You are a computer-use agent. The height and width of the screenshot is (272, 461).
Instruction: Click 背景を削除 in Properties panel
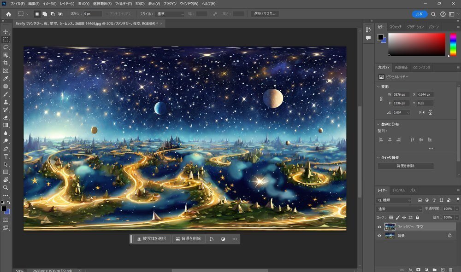[406, 166]
